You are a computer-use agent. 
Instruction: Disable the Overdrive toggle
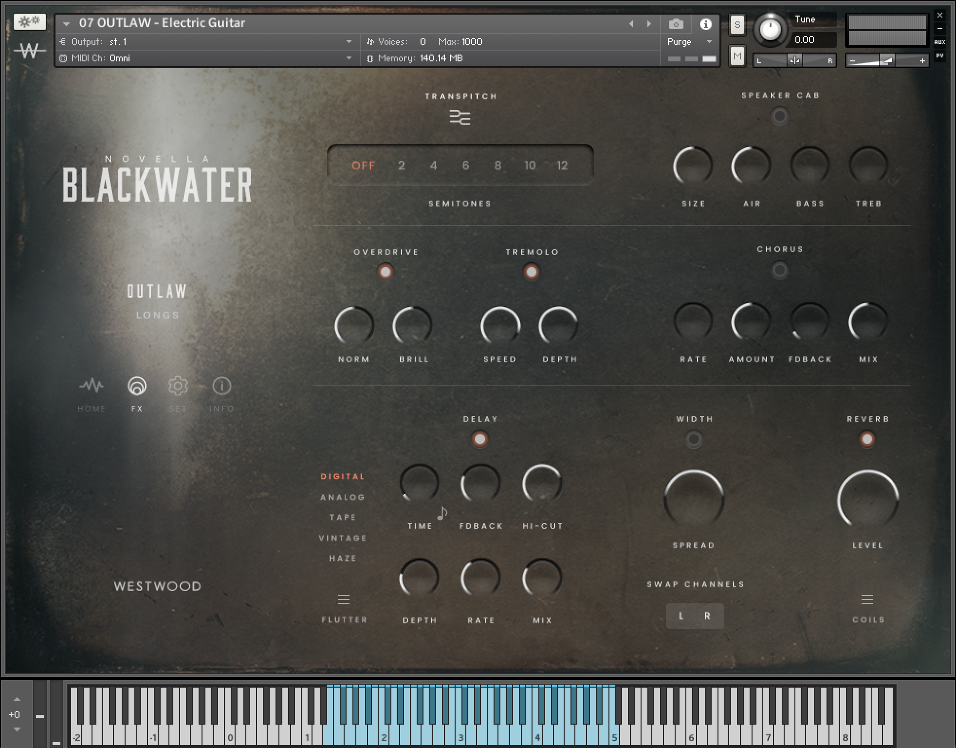tap(386, 272)
